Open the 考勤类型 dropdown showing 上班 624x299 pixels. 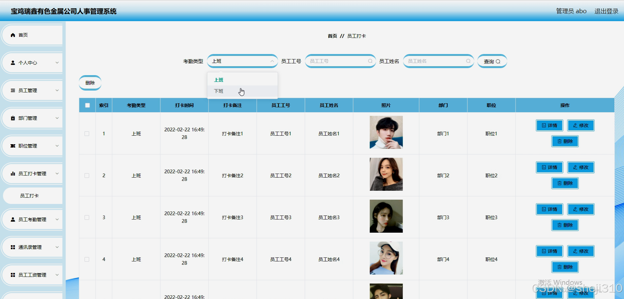point(242,61)
